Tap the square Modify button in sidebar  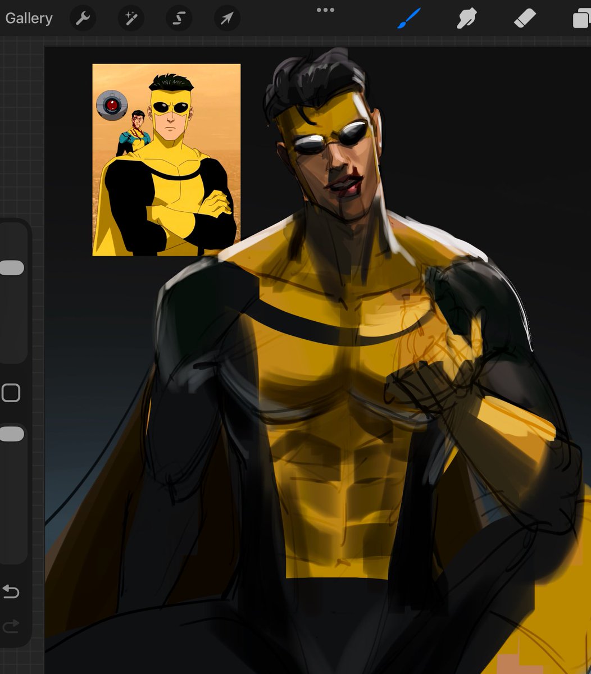click(11, 393)
